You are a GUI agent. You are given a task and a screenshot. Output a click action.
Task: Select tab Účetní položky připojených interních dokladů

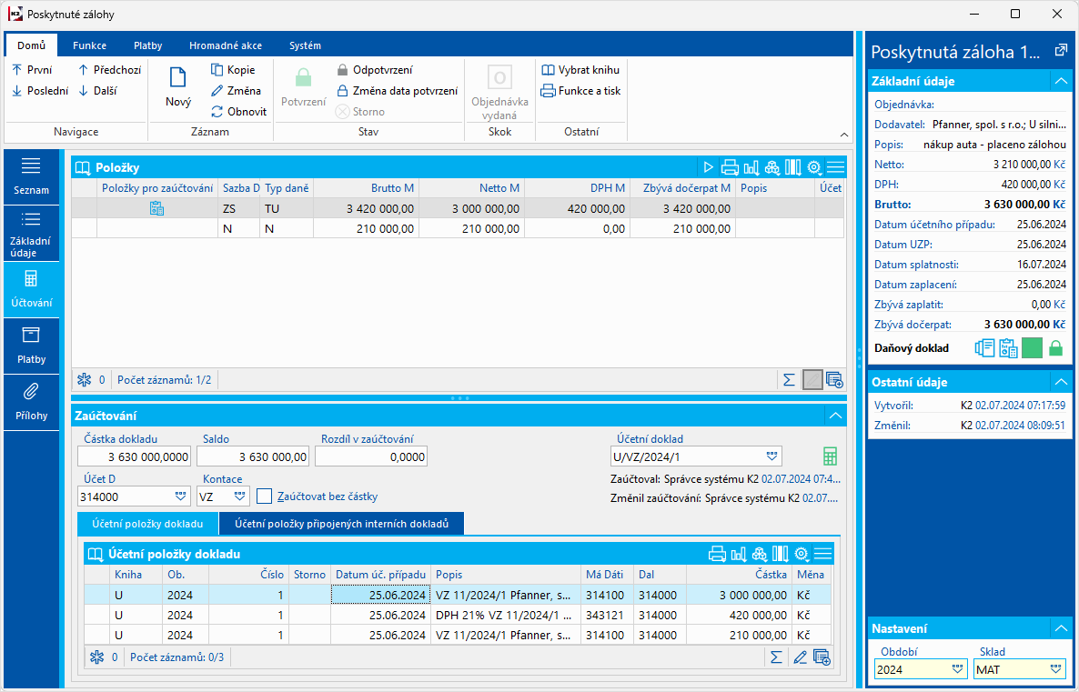pos(341,524)
